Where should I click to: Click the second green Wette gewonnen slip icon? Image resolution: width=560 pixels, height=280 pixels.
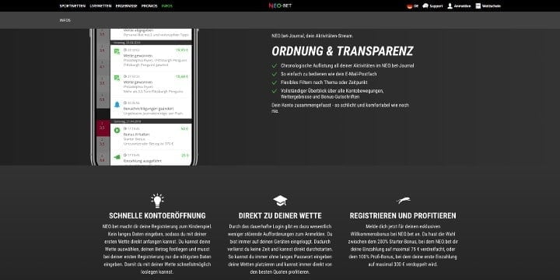click(117, 78)
